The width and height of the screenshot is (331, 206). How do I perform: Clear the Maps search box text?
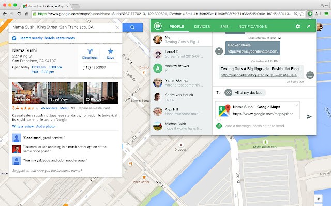pos(117,27)
